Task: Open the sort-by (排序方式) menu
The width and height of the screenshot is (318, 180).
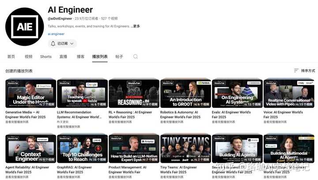Action: (305, 70)
